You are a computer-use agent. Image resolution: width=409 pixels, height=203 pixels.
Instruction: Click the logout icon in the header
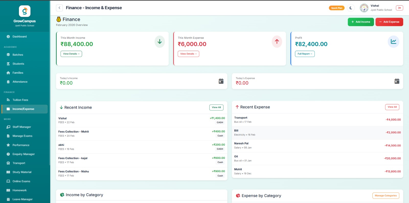pyautogui.click(x=399, y=8)
